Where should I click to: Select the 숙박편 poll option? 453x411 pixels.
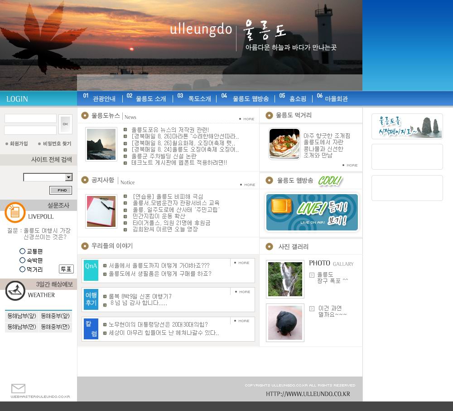click(x=22, y=260)
